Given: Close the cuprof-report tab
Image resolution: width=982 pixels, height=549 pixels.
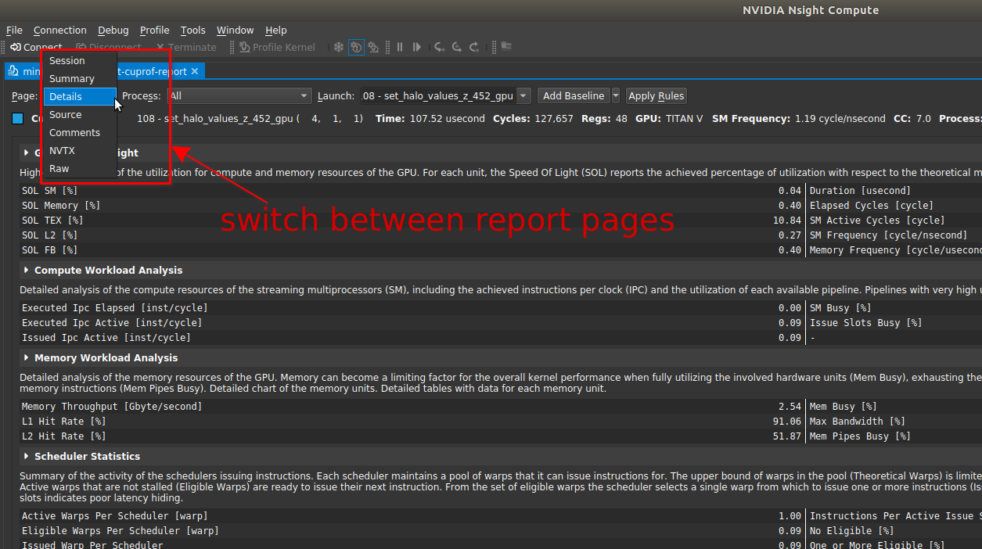Looking at the screenshot, I should coord(195,71).
